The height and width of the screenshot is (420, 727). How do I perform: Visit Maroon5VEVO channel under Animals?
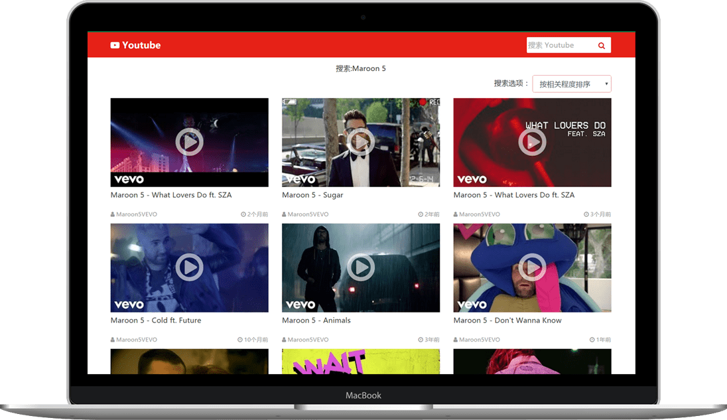click(x=308, y=339)
